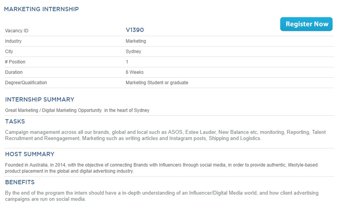Click the Marketing Student or graduate text
This screenshot has width=339, height=210.
click(x=157, y=83)
